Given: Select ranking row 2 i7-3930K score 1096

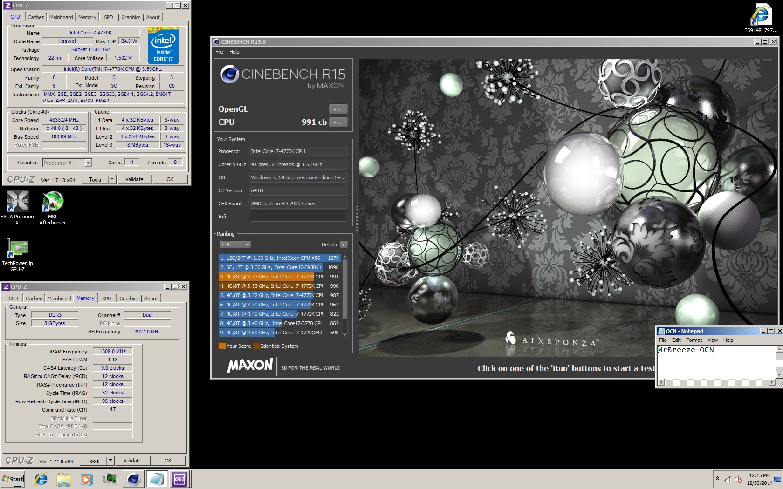Looking at the screenshot, I should click(280, 267).
